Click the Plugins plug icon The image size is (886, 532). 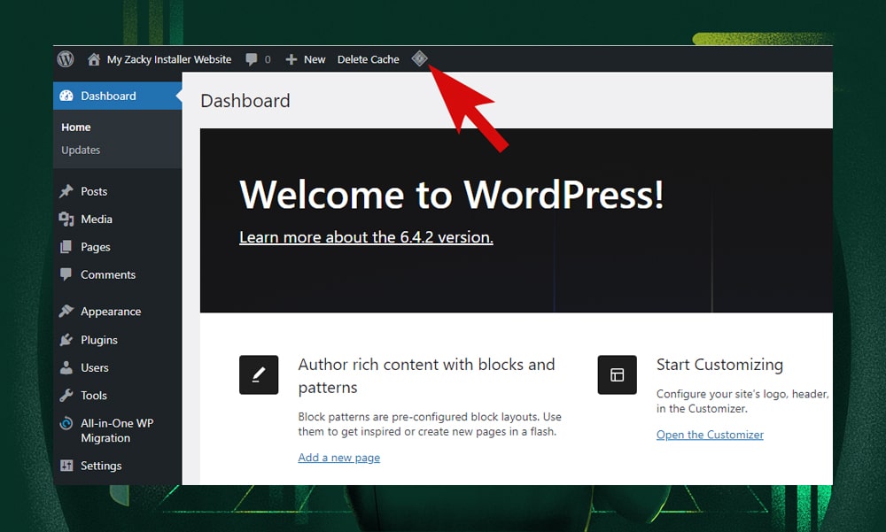pyautogui.click(x=67, y=340)
